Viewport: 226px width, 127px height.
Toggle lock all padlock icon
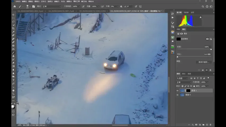point(194,86)
